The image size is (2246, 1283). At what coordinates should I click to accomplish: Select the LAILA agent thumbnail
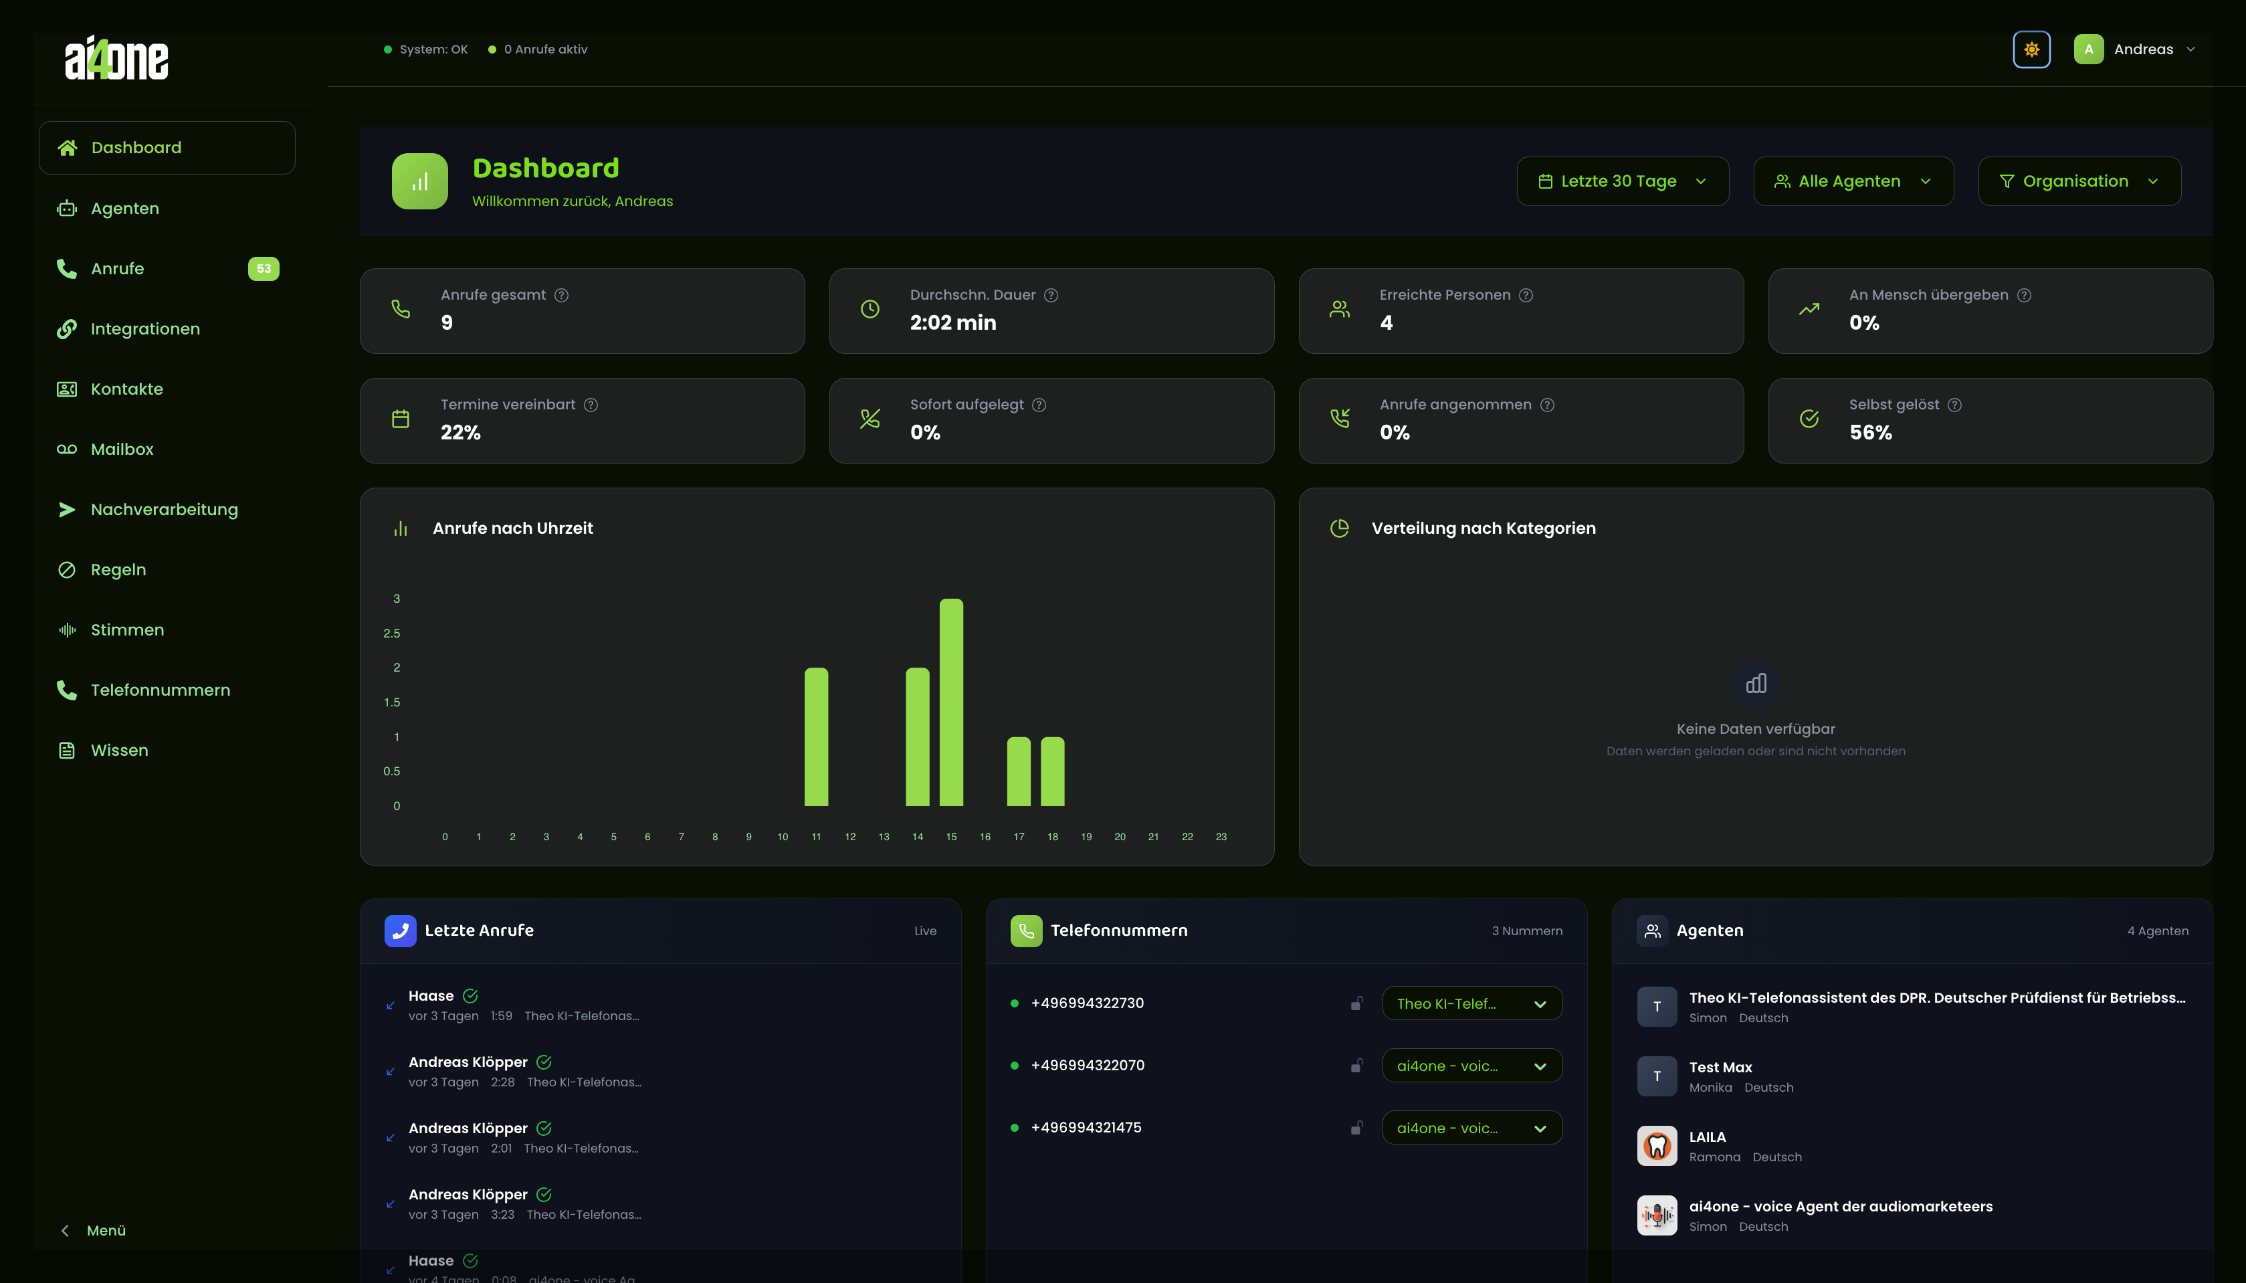(1656, 1145)
